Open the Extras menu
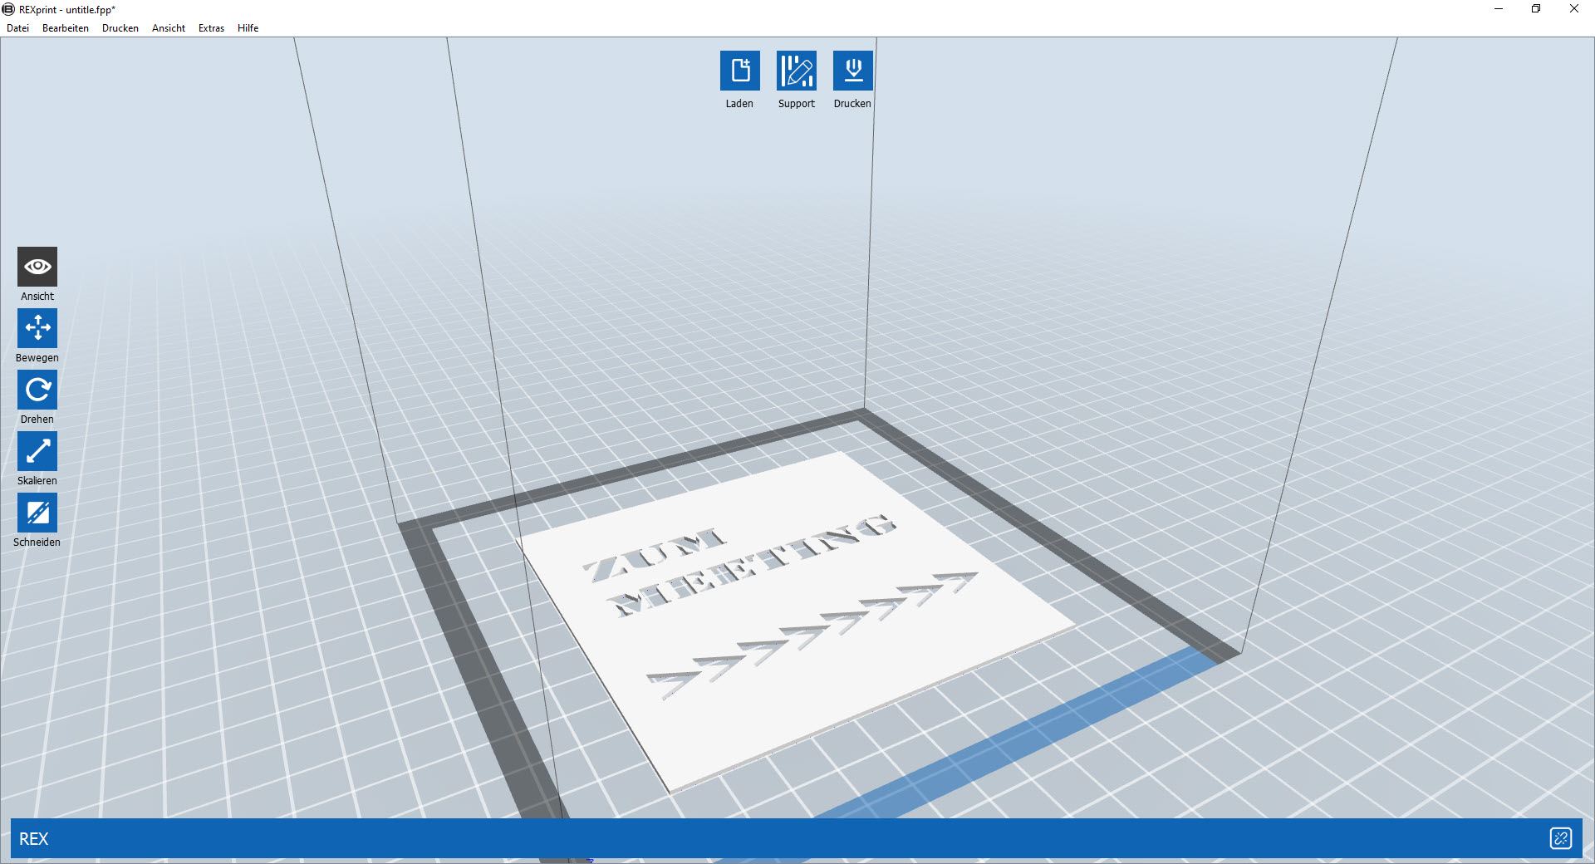 click(211, 28)
